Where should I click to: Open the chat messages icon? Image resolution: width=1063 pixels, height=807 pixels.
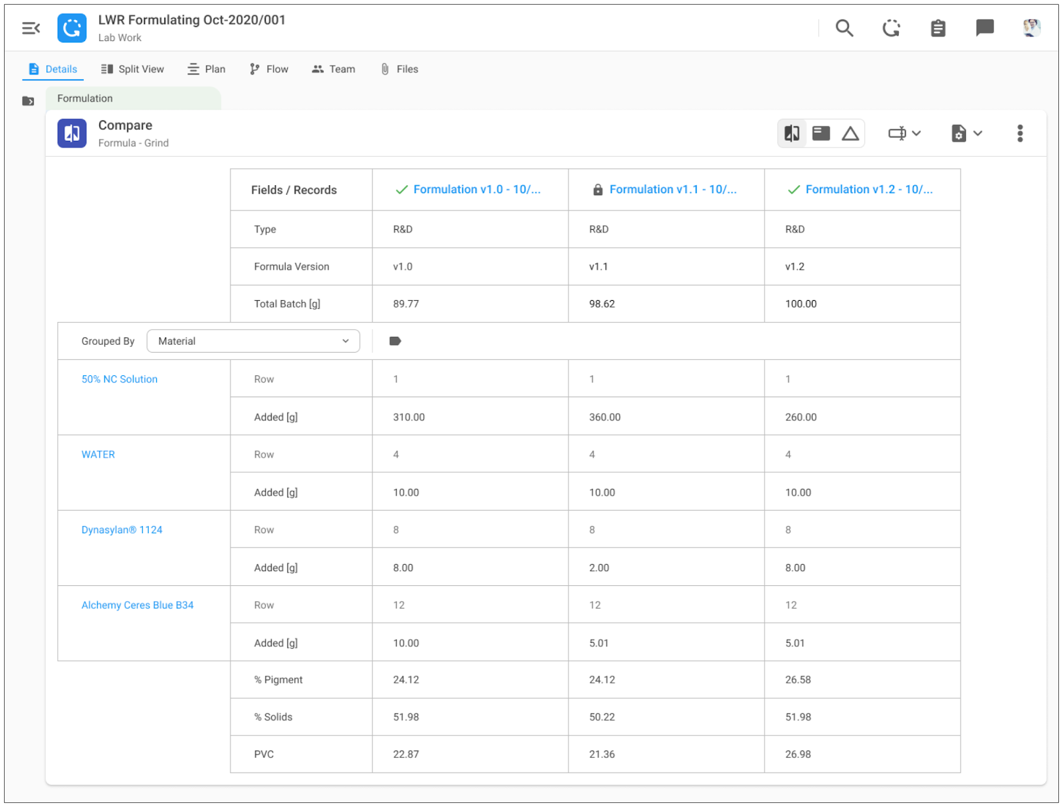tap(985, 28)
